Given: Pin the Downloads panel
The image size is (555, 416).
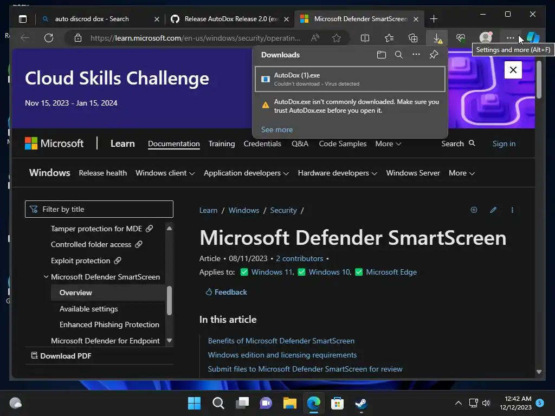Looking at the screenshot, I should (x=434, y=55).
